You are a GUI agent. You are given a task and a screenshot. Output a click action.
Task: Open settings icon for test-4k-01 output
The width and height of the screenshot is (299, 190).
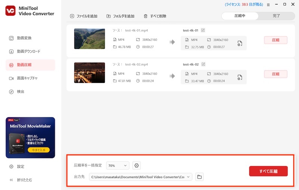click(240, 43)
